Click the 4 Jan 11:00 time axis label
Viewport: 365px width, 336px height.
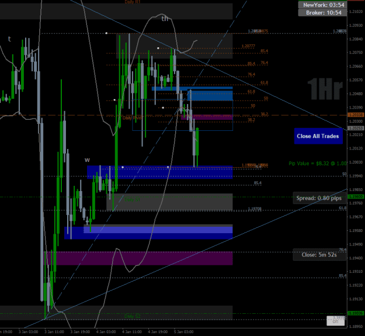(132, 332)
